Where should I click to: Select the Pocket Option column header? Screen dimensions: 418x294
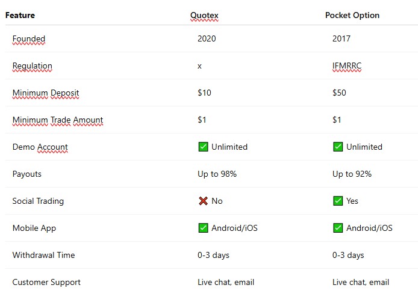click(352, 16)
